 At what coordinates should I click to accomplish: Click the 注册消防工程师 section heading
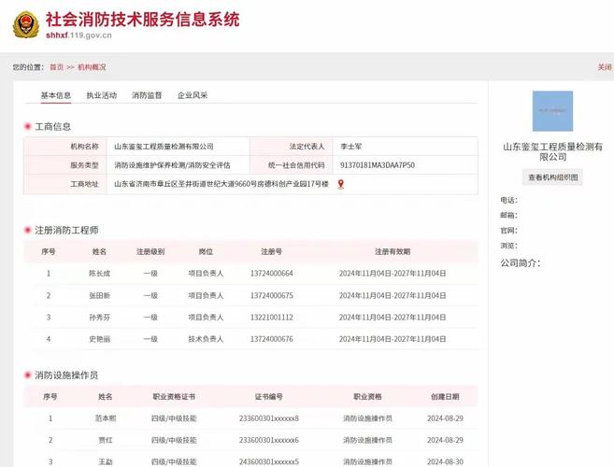pos(66,230)
